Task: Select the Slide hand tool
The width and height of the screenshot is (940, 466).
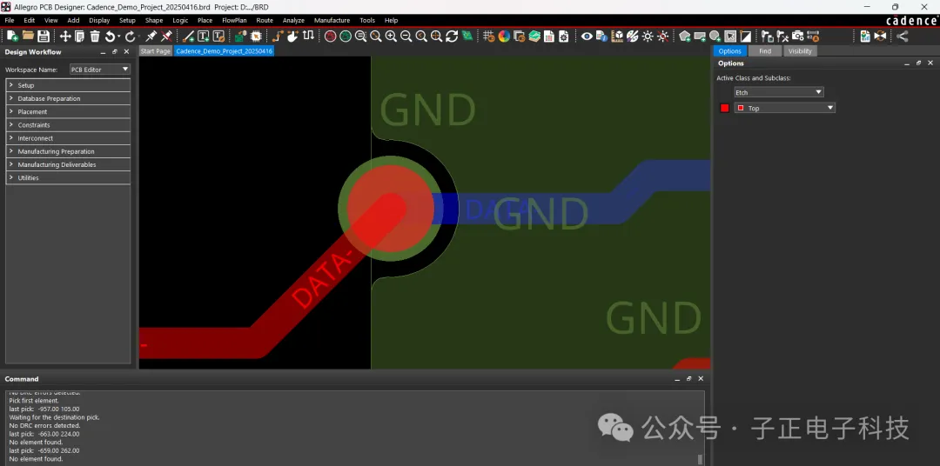Action: [x=292, y=36]
